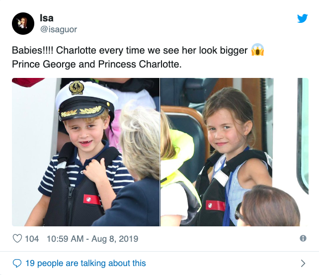Open the 10:59 AM timestamp link

click(x=65, y=239)
